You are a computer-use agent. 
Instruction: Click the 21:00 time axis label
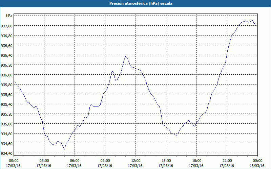click(227, 161)
